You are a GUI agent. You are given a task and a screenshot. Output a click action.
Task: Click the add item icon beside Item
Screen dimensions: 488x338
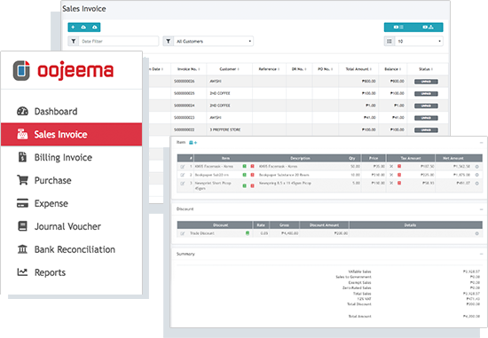(193, 143)
